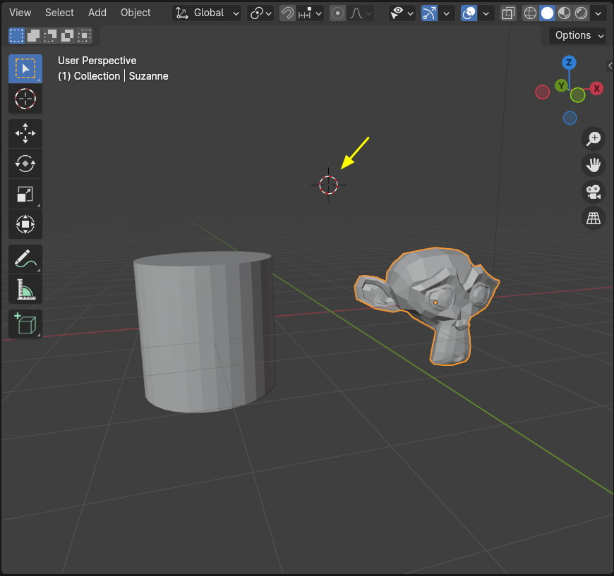Viewport: 614px width, 576px height.
Task: Click the Z axis gizmo handle
Action: pos(569,62)
